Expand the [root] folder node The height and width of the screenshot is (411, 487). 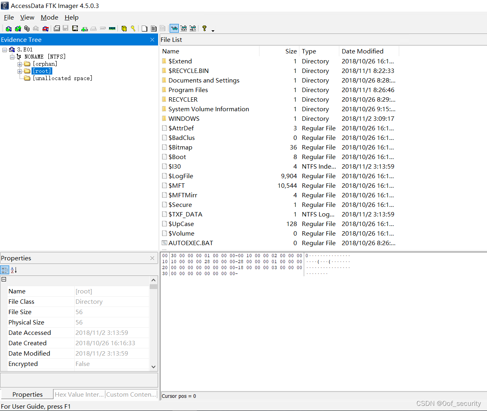pos(20,71)
